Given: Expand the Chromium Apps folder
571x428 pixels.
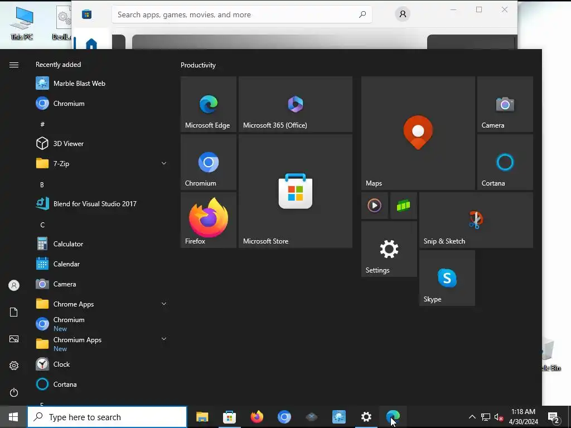Looking at the screenshot, I should [101, 344].
